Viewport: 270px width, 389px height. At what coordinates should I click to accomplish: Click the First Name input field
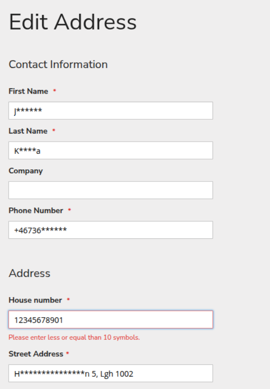point(110,111)
